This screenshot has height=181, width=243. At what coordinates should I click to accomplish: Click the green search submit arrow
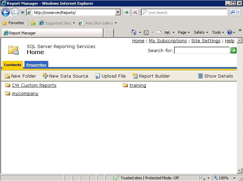[233, 50]
